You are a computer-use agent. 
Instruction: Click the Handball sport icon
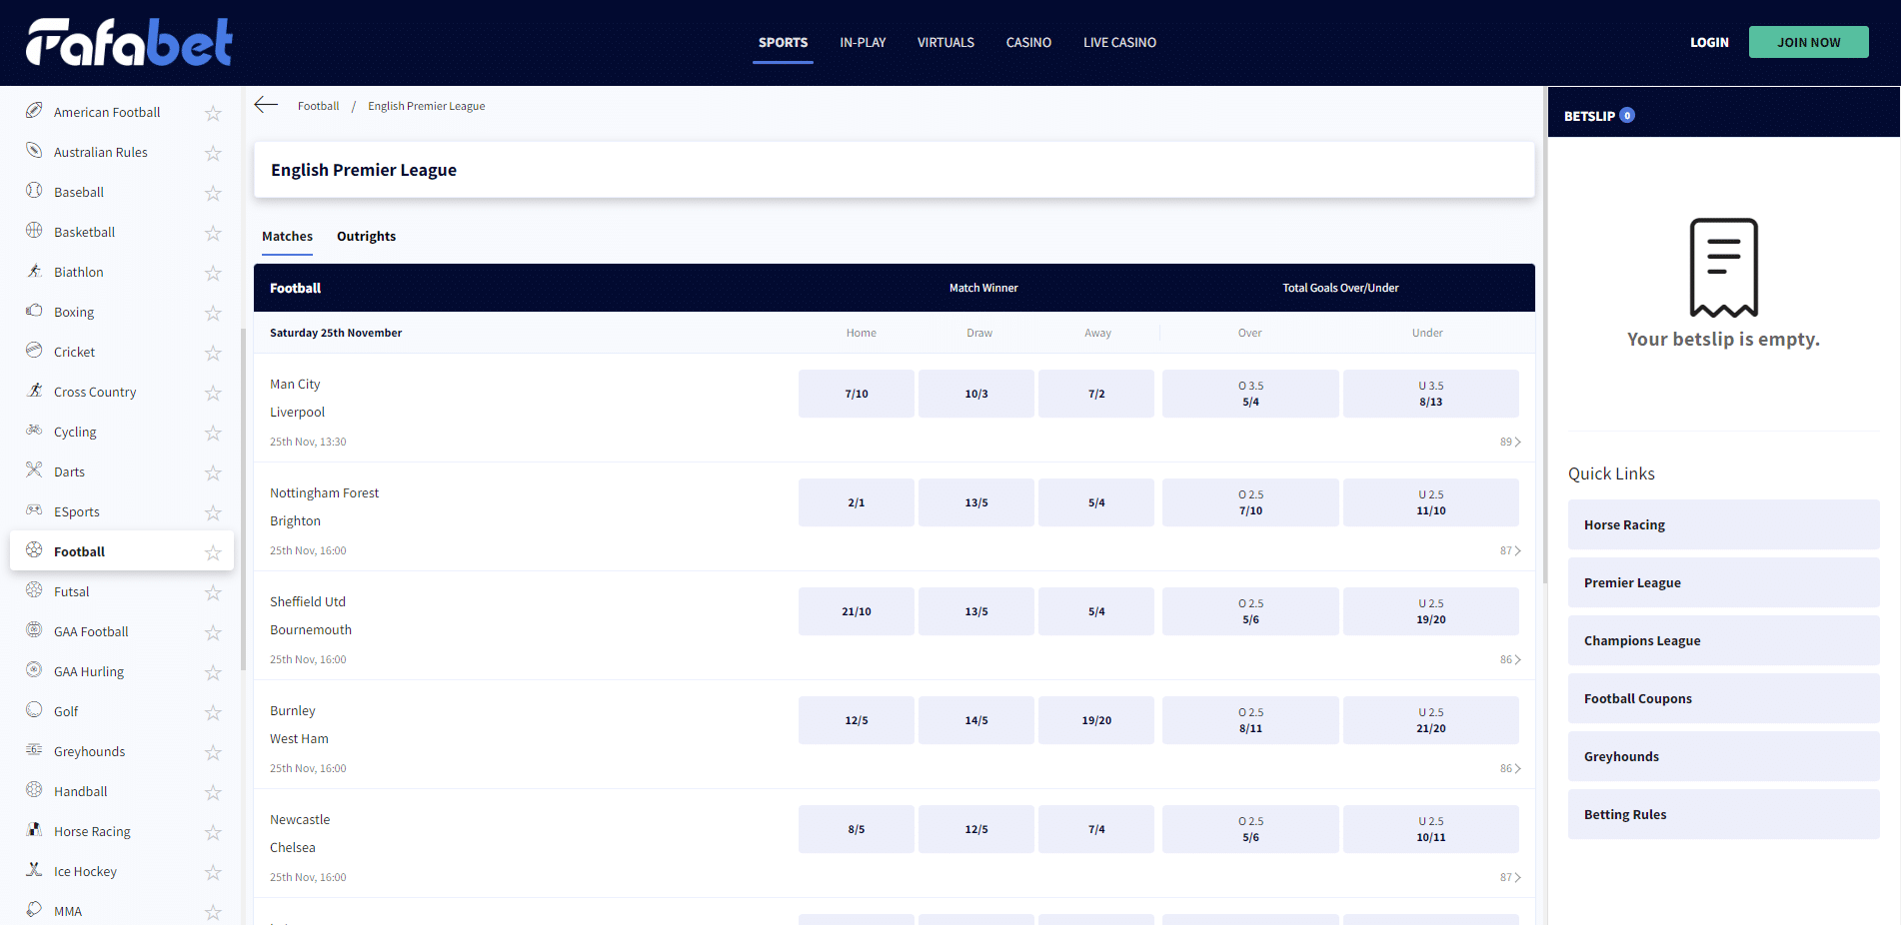34,790
